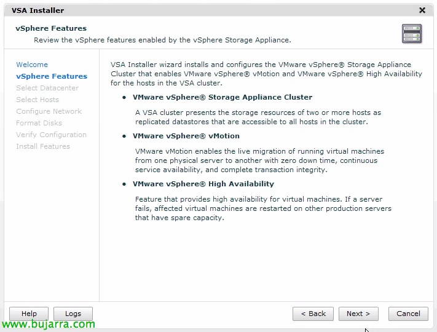Viewport: 437px width, 332px height.
Task: Go to the Welcome step
Action: [32, 65]
